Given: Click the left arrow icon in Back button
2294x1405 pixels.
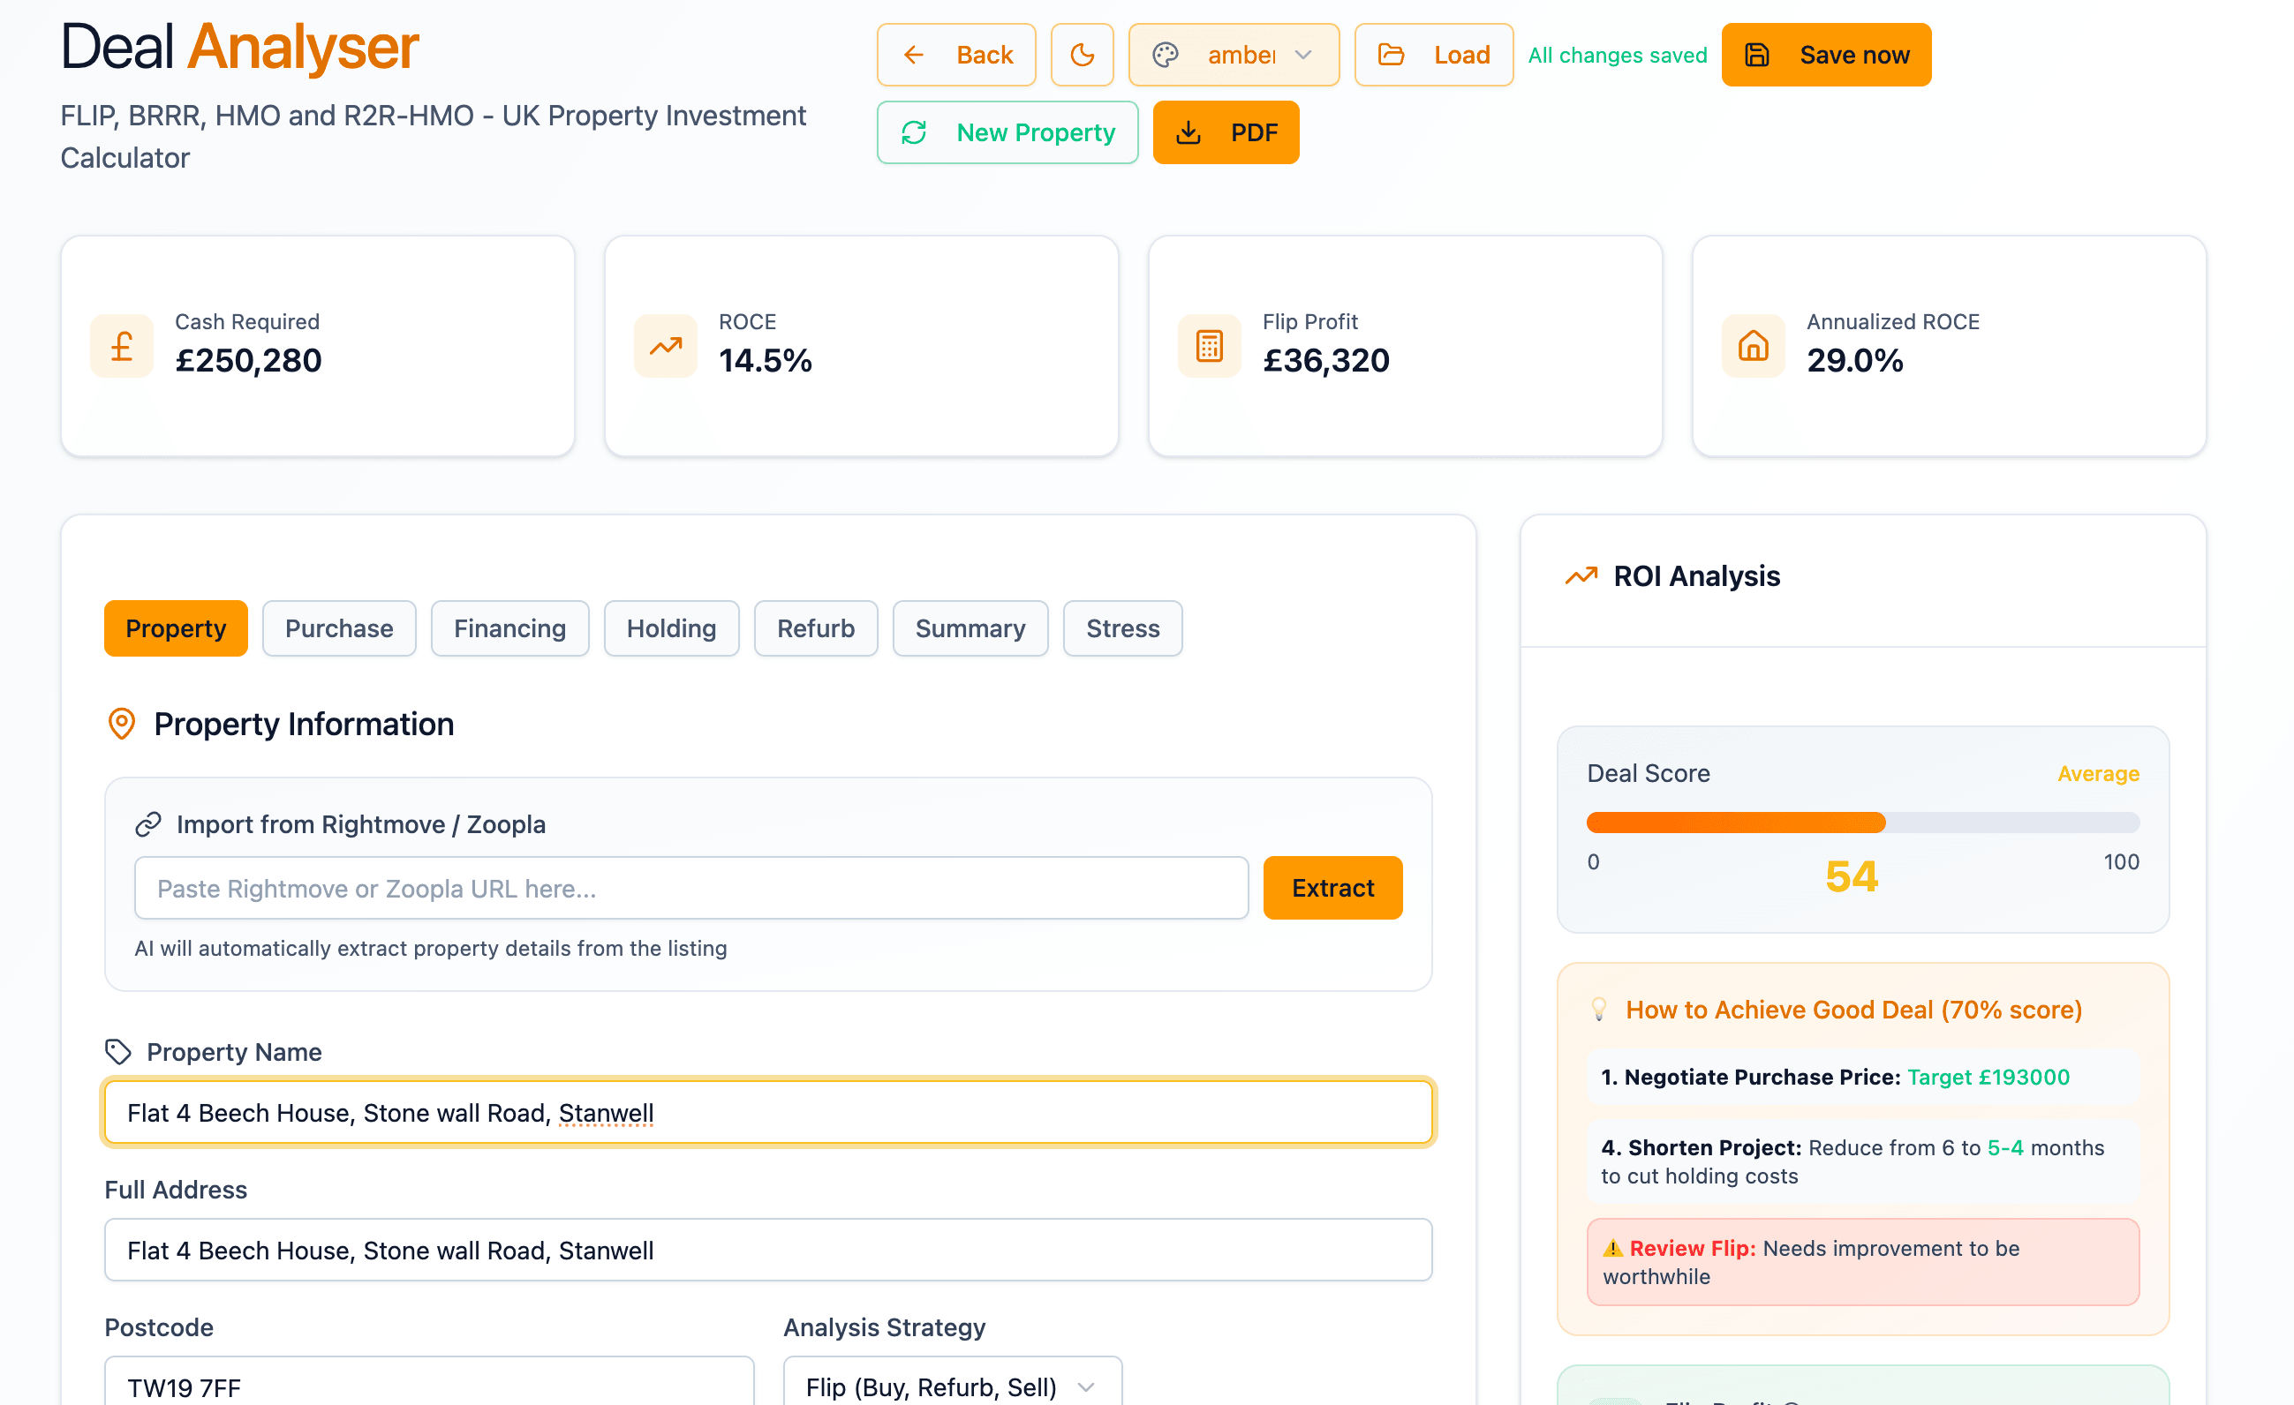Looking at the screenshot, I should tap(914, 55).
